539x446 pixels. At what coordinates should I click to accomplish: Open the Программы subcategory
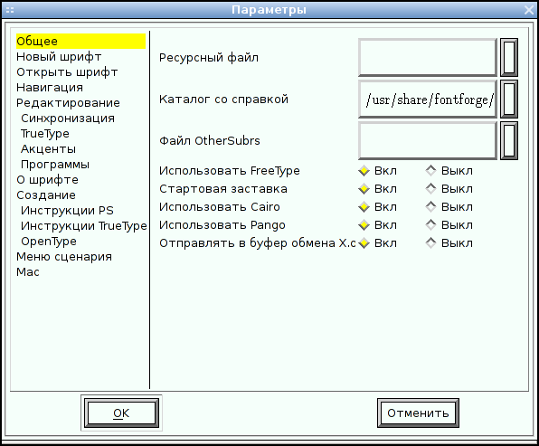pos(55,165)
